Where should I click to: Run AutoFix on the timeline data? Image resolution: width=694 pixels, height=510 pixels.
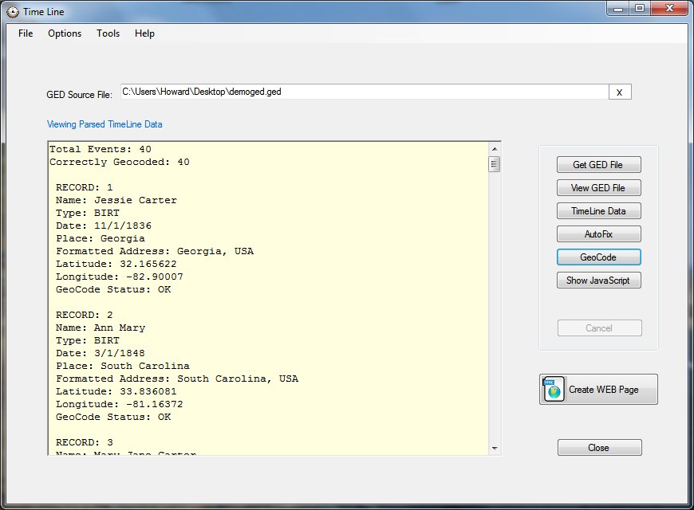[598, 233]
